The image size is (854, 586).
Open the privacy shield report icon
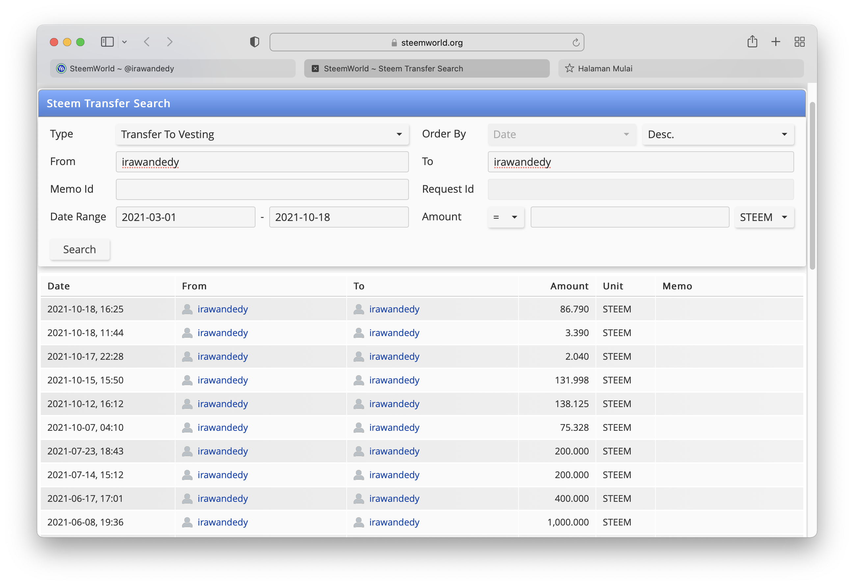pyautogui.click(x=254, y=42)
